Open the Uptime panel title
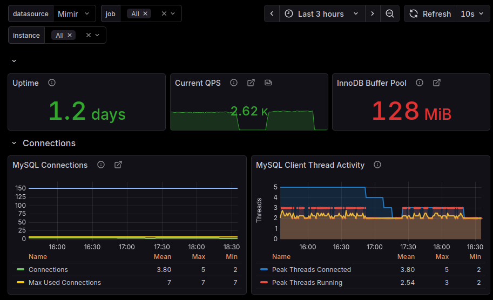The height and width of the screenshot is (300, 493). click(x=25, y=83)
